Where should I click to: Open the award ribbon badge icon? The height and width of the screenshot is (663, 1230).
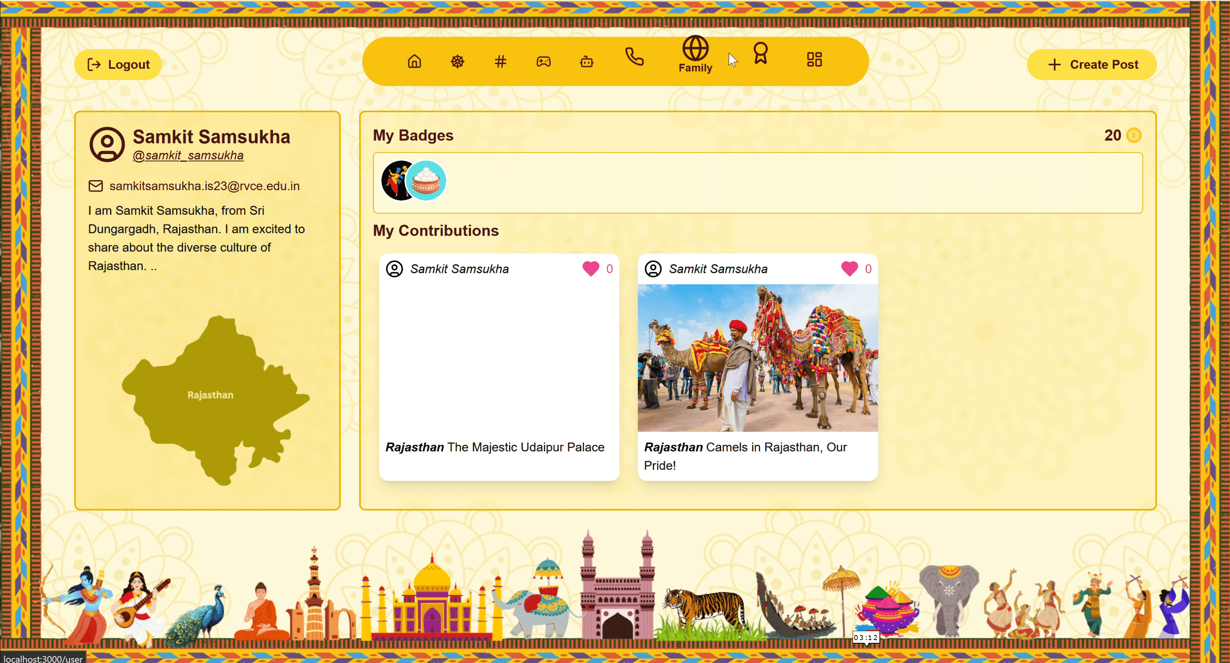coord(760,53)
